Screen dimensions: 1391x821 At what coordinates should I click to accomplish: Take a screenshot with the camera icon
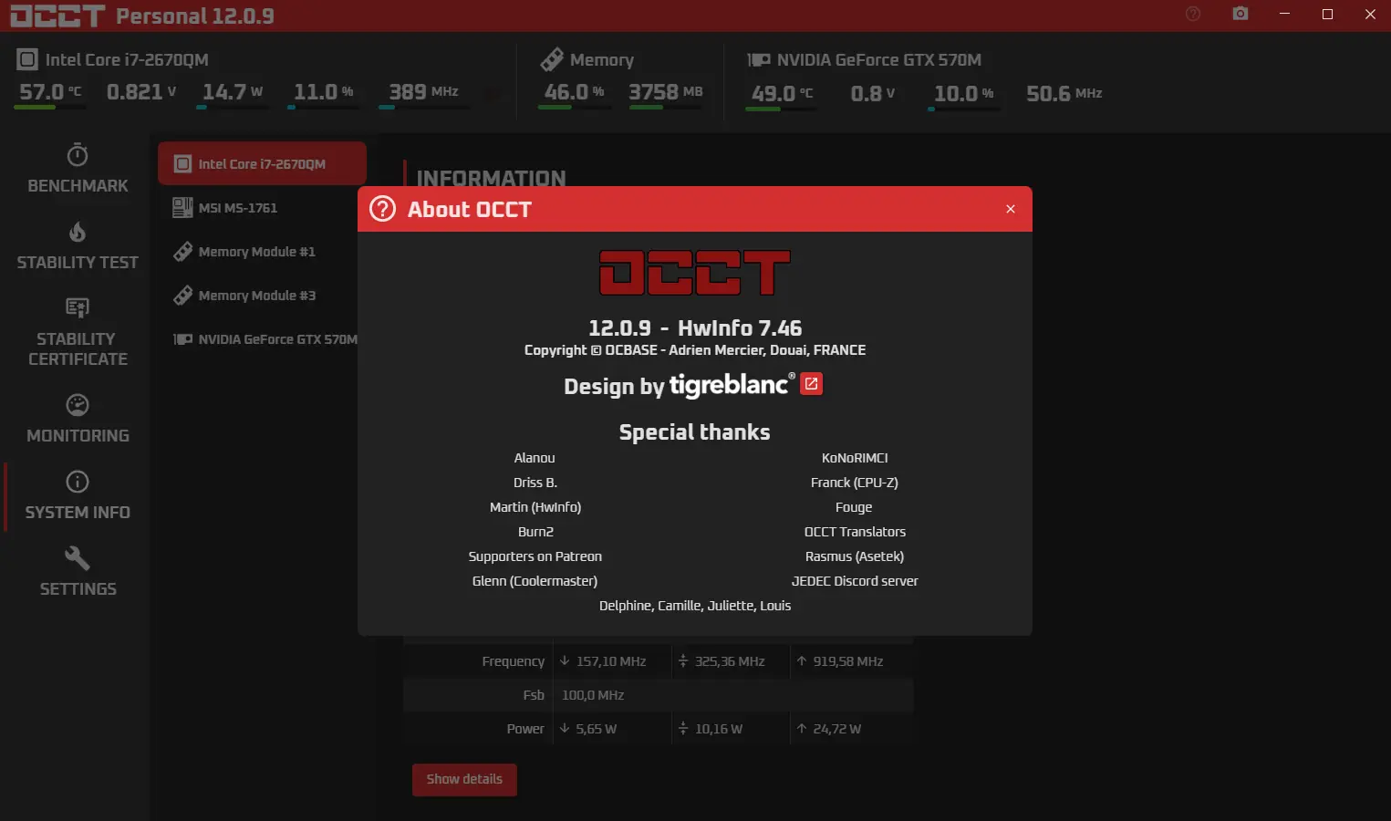coord(1240,14)
